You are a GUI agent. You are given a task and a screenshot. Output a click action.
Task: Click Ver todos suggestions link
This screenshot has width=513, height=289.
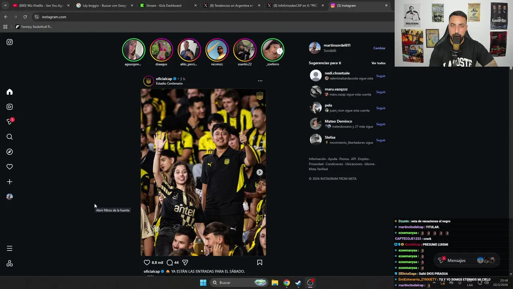coord(378,63)
